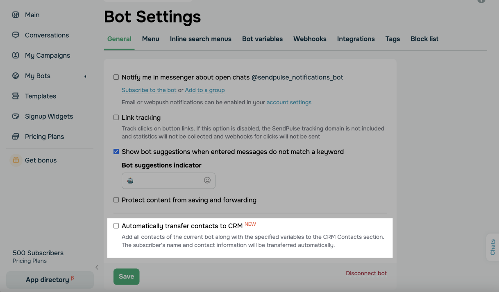The height and width of the screenshot is (292, 499).
Task: Collapse the sidebar with the chevron
Action: coord(97,267)
